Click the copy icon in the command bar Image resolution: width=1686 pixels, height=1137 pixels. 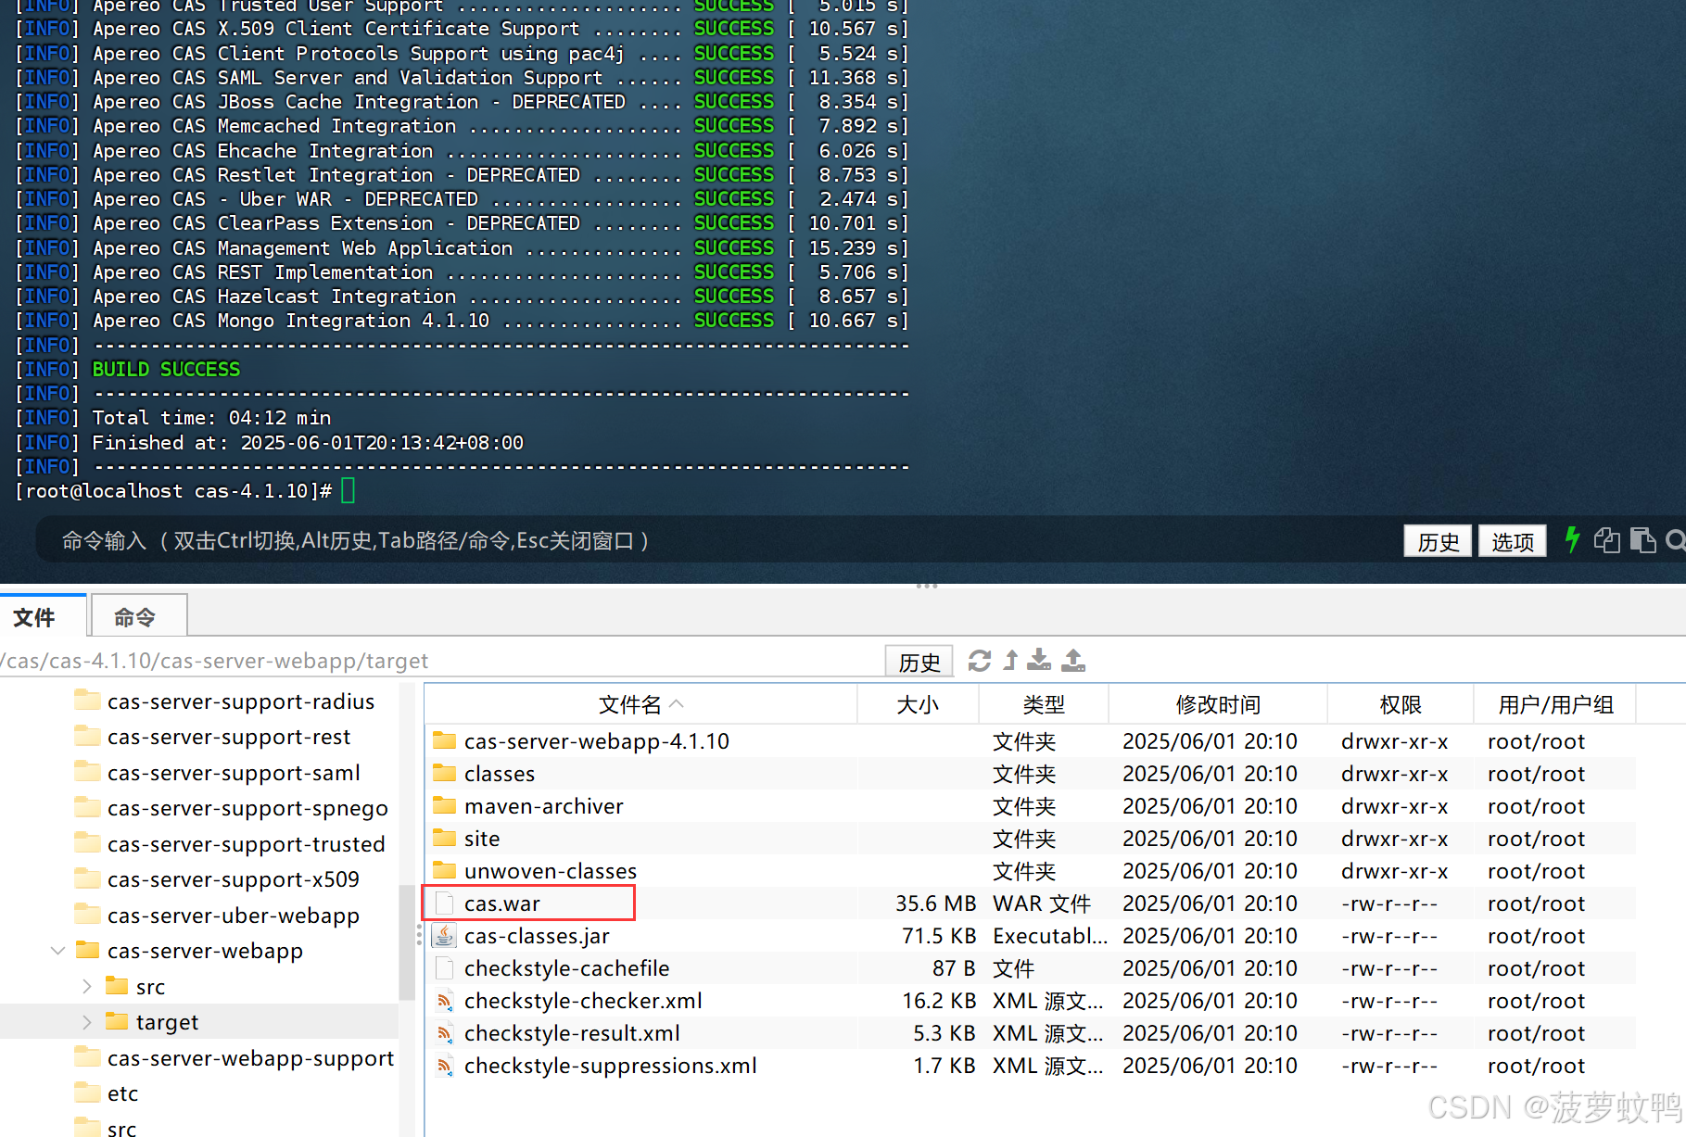point(1606,539)
